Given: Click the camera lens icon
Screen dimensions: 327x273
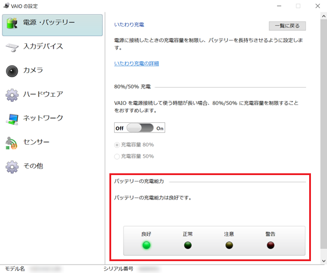Looking at the screenshot, I should coord(12,71).
